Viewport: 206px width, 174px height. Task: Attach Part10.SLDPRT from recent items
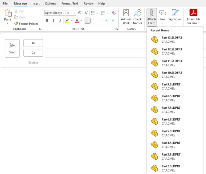[x=175, y=75]
